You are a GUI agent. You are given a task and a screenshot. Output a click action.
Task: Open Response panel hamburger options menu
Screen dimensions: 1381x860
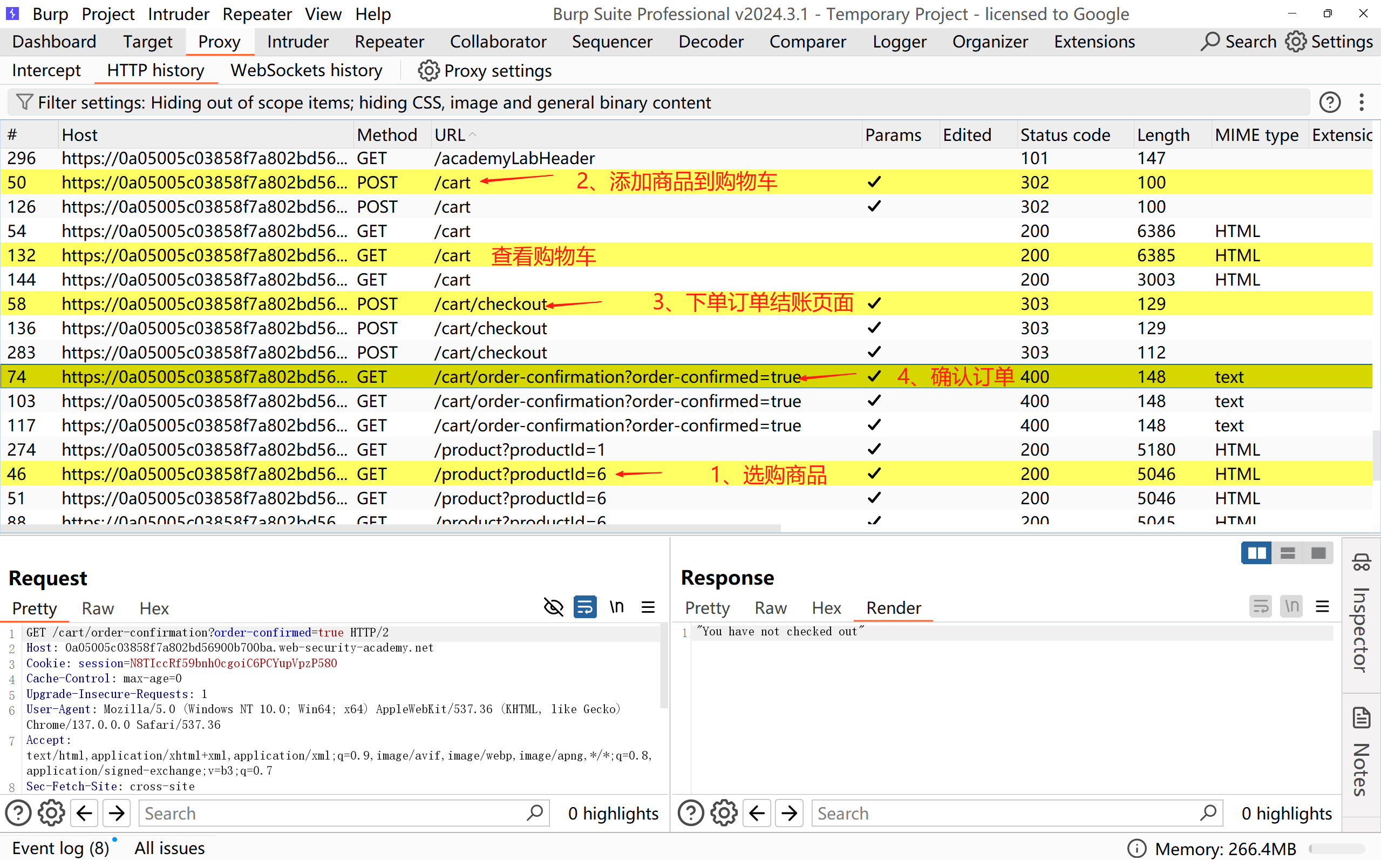(x=1322, y=607)
